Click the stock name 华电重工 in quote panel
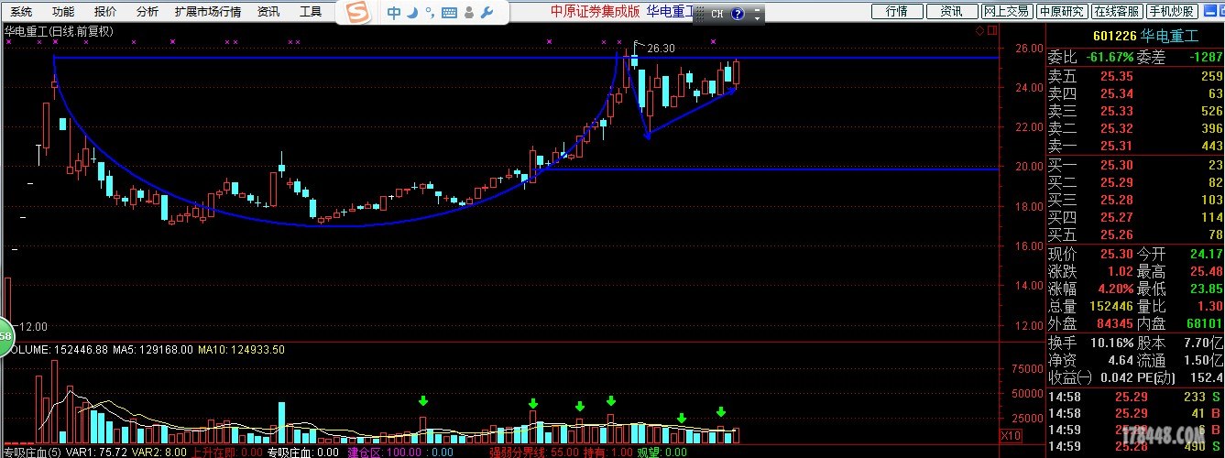Viewport: 1225px width, 458px height. click(1170, 37)
